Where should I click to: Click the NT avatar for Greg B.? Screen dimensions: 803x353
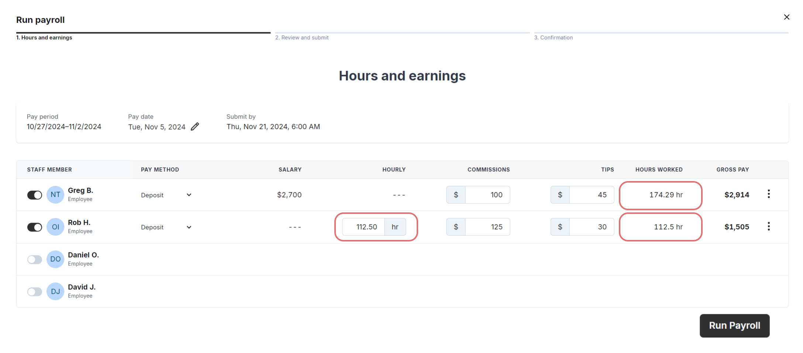coord(55,195)
